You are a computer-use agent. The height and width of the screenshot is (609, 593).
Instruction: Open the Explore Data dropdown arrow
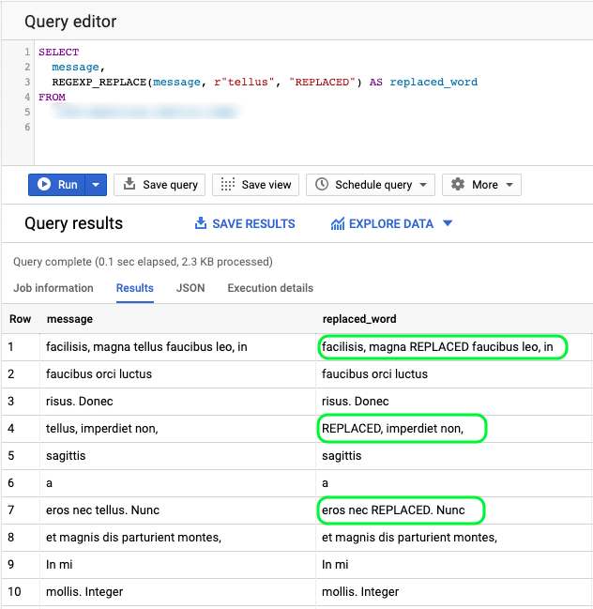point(448,223)
